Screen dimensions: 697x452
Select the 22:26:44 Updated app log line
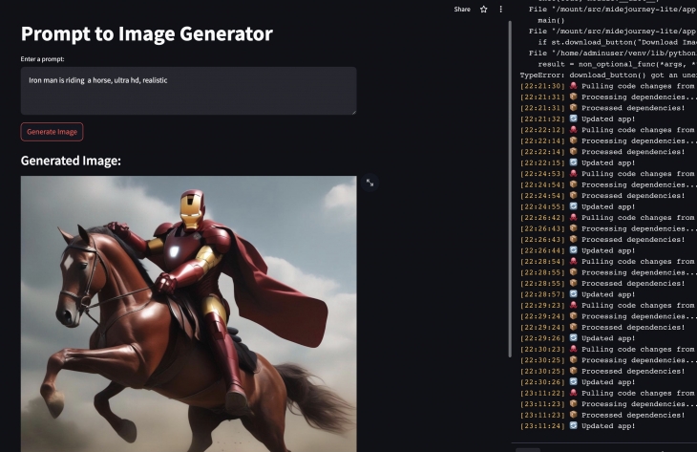[x=578, y=250]
